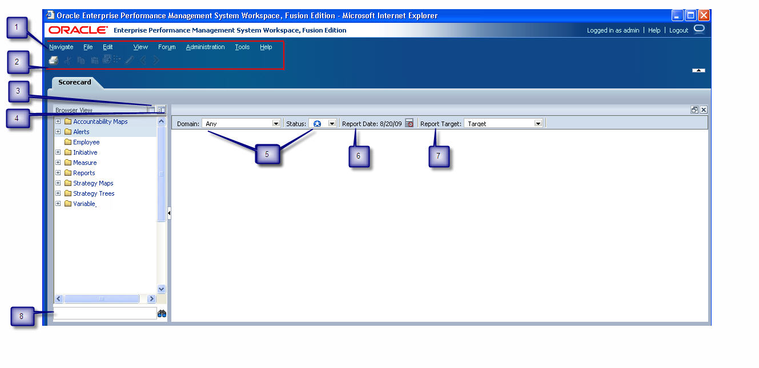Screen dimensions: 759x368
Task: Expand the Initiative tree node
Action: (x=58, y=152)
